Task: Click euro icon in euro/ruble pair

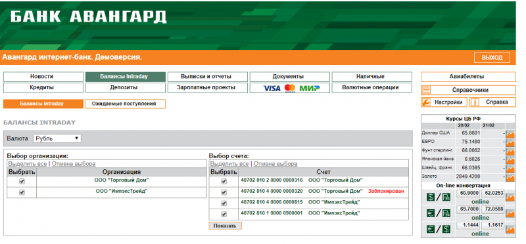Action: click(x=431, y=213)
